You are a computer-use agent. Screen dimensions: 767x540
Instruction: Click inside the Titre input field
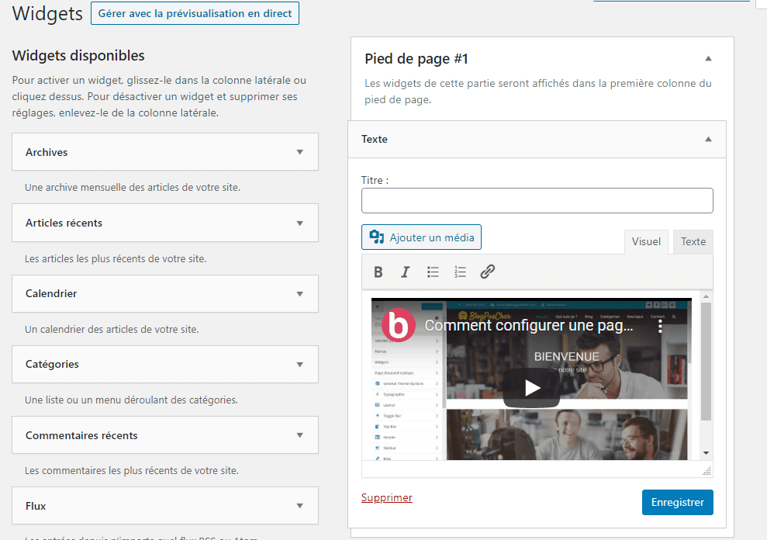537,200
